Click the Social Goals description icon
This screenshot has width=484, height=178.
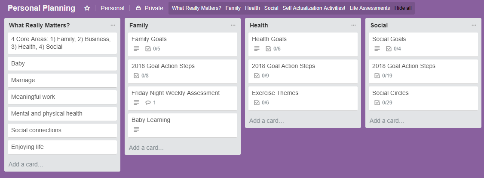377,49
